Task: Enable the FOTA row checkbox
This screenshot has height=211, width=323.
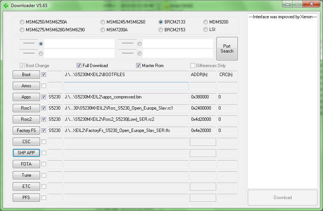Action: pyautogui.click(x=44, y=164)
